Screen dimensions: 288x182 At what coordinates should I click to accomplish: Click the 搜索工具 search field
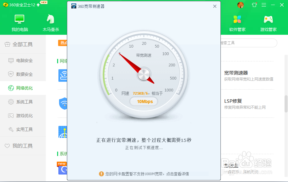pos(248,43)
